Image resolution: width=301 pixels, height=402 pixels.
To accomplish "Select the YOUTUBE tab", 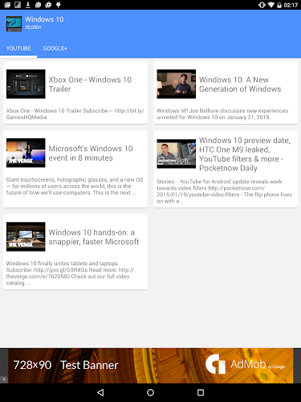I will pos(18,48).
